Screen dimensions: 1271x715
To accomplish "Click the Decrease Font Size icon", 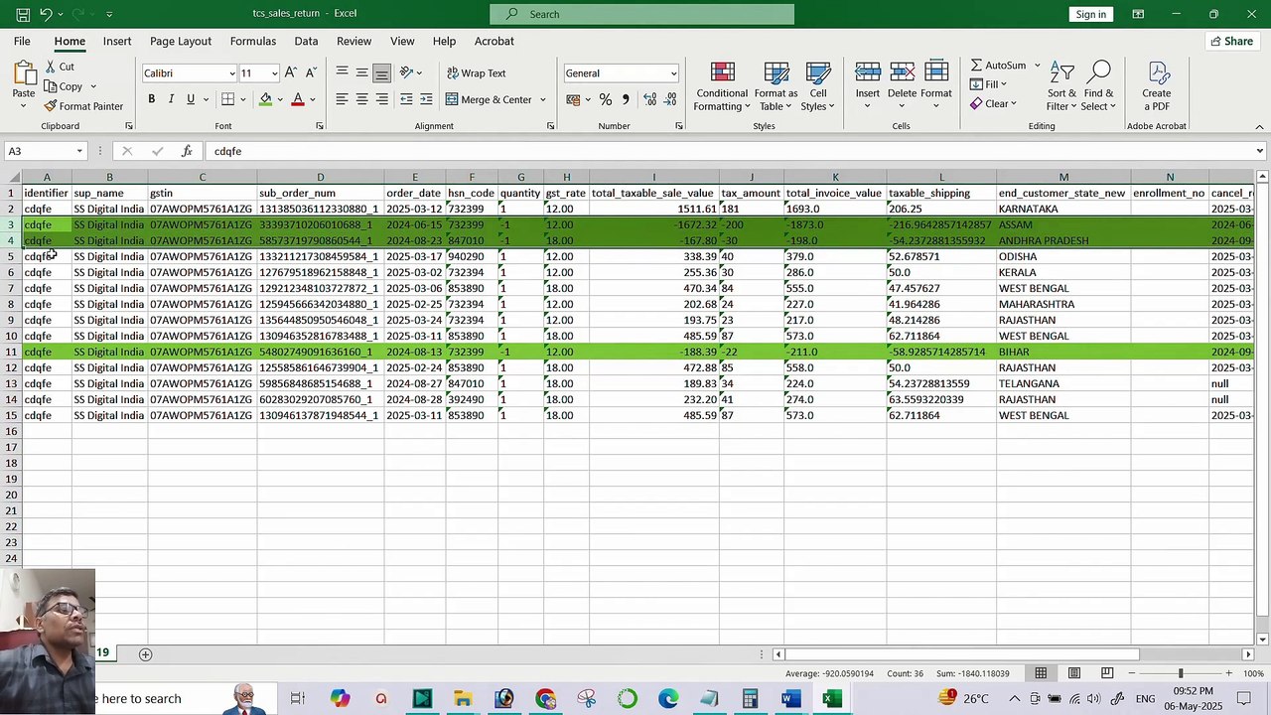I will [x=311, y=72].
